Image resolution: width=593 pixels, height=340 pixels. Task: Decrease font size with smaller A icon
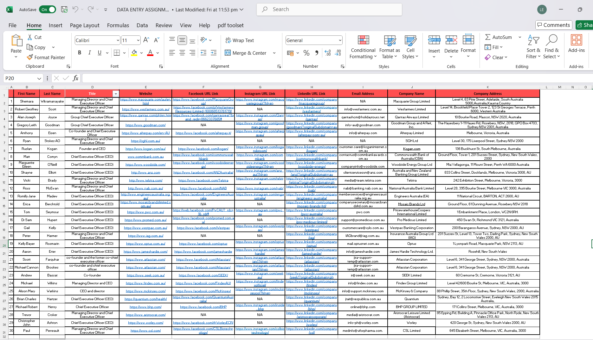[x=156, y=40]
